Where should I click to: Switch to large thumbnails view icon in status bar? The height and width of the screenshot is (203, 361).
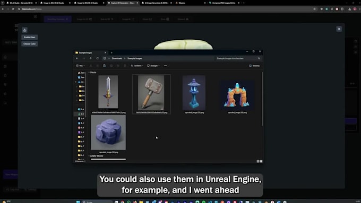tap(261, 161)
